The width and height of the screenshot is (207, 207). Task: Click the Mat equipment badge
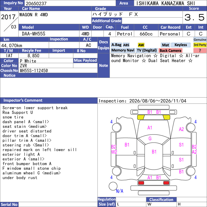[165, 45]
